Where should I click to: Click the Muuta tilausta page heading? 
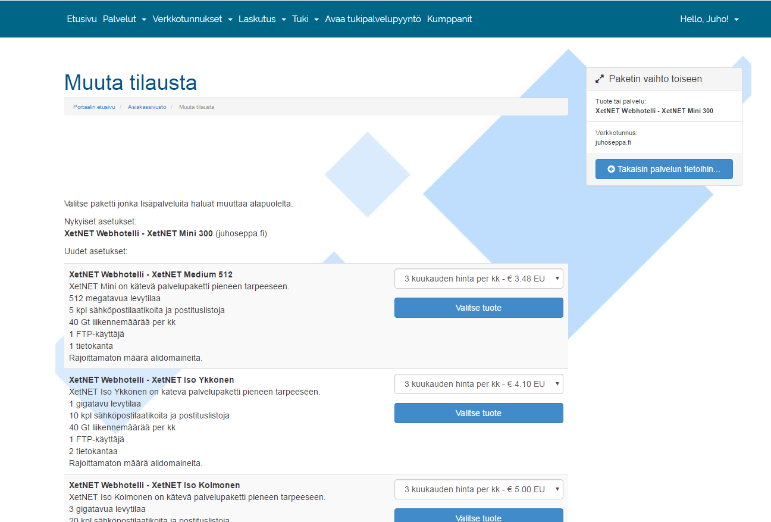point(130,82)
